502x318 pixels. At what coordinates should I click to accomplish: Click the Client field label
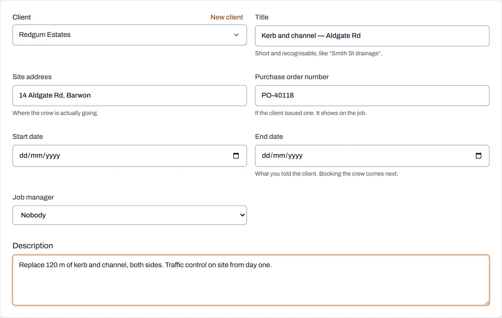[22, 17]
